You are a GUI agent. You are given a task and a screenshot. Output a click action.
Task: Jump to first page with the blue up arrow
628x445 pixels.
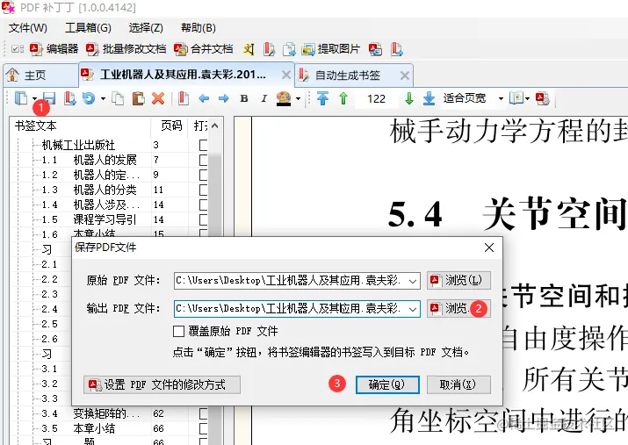point(322,98)
